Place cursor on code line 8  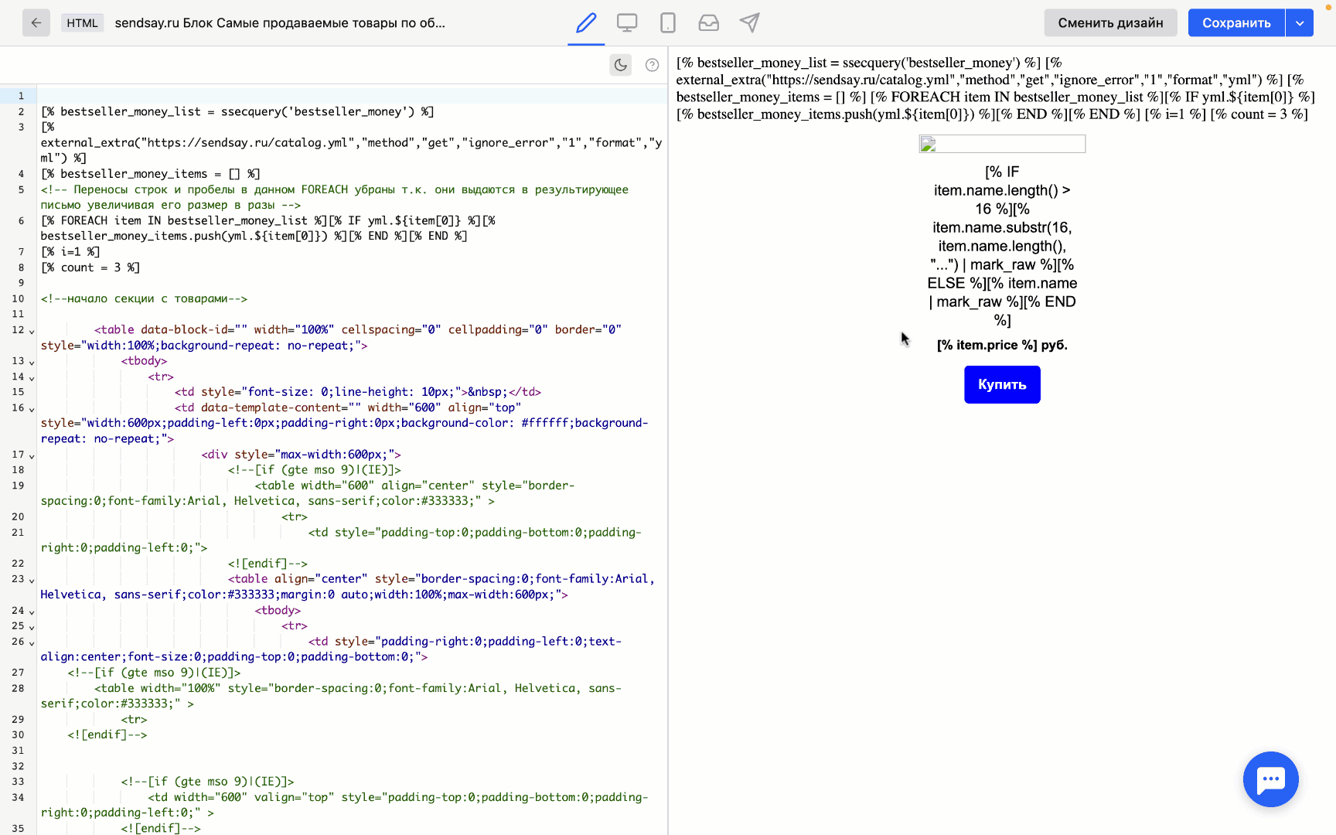point(90,268)
